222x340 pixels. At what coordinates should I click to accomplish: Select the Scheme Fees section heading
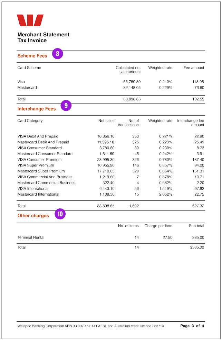coord(32,56)
